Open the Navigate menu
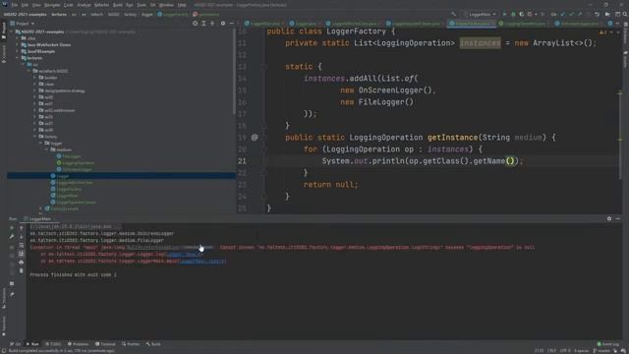The image size is (629, 354). tap(52, 5)
